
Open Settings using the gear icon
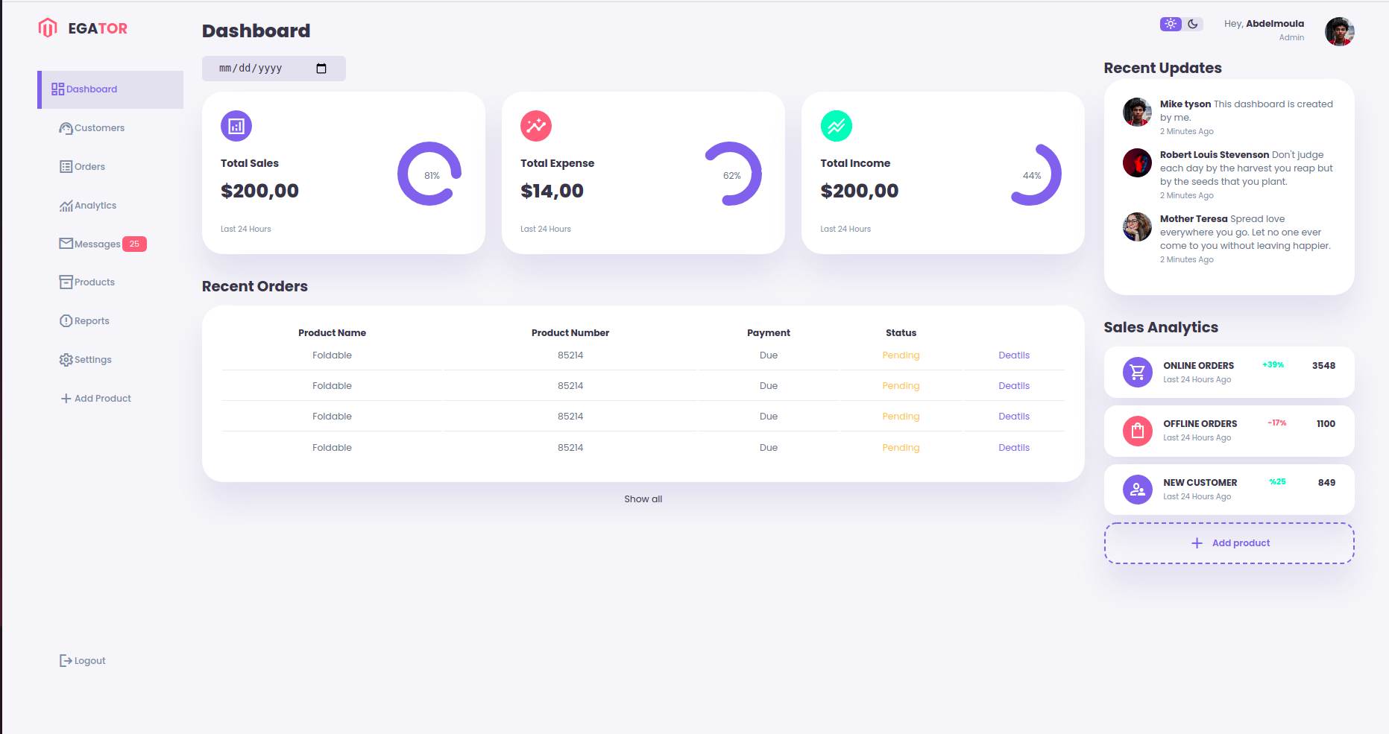pyautogui.click(x=66, y=359)
